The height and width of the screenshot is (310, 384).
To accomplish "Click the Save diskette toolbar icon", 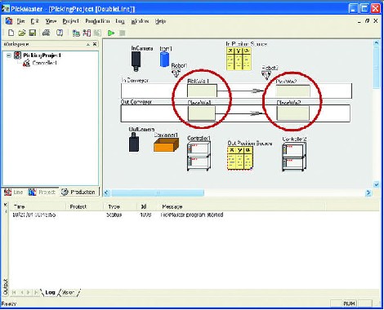I will click(x=33, y=33).
